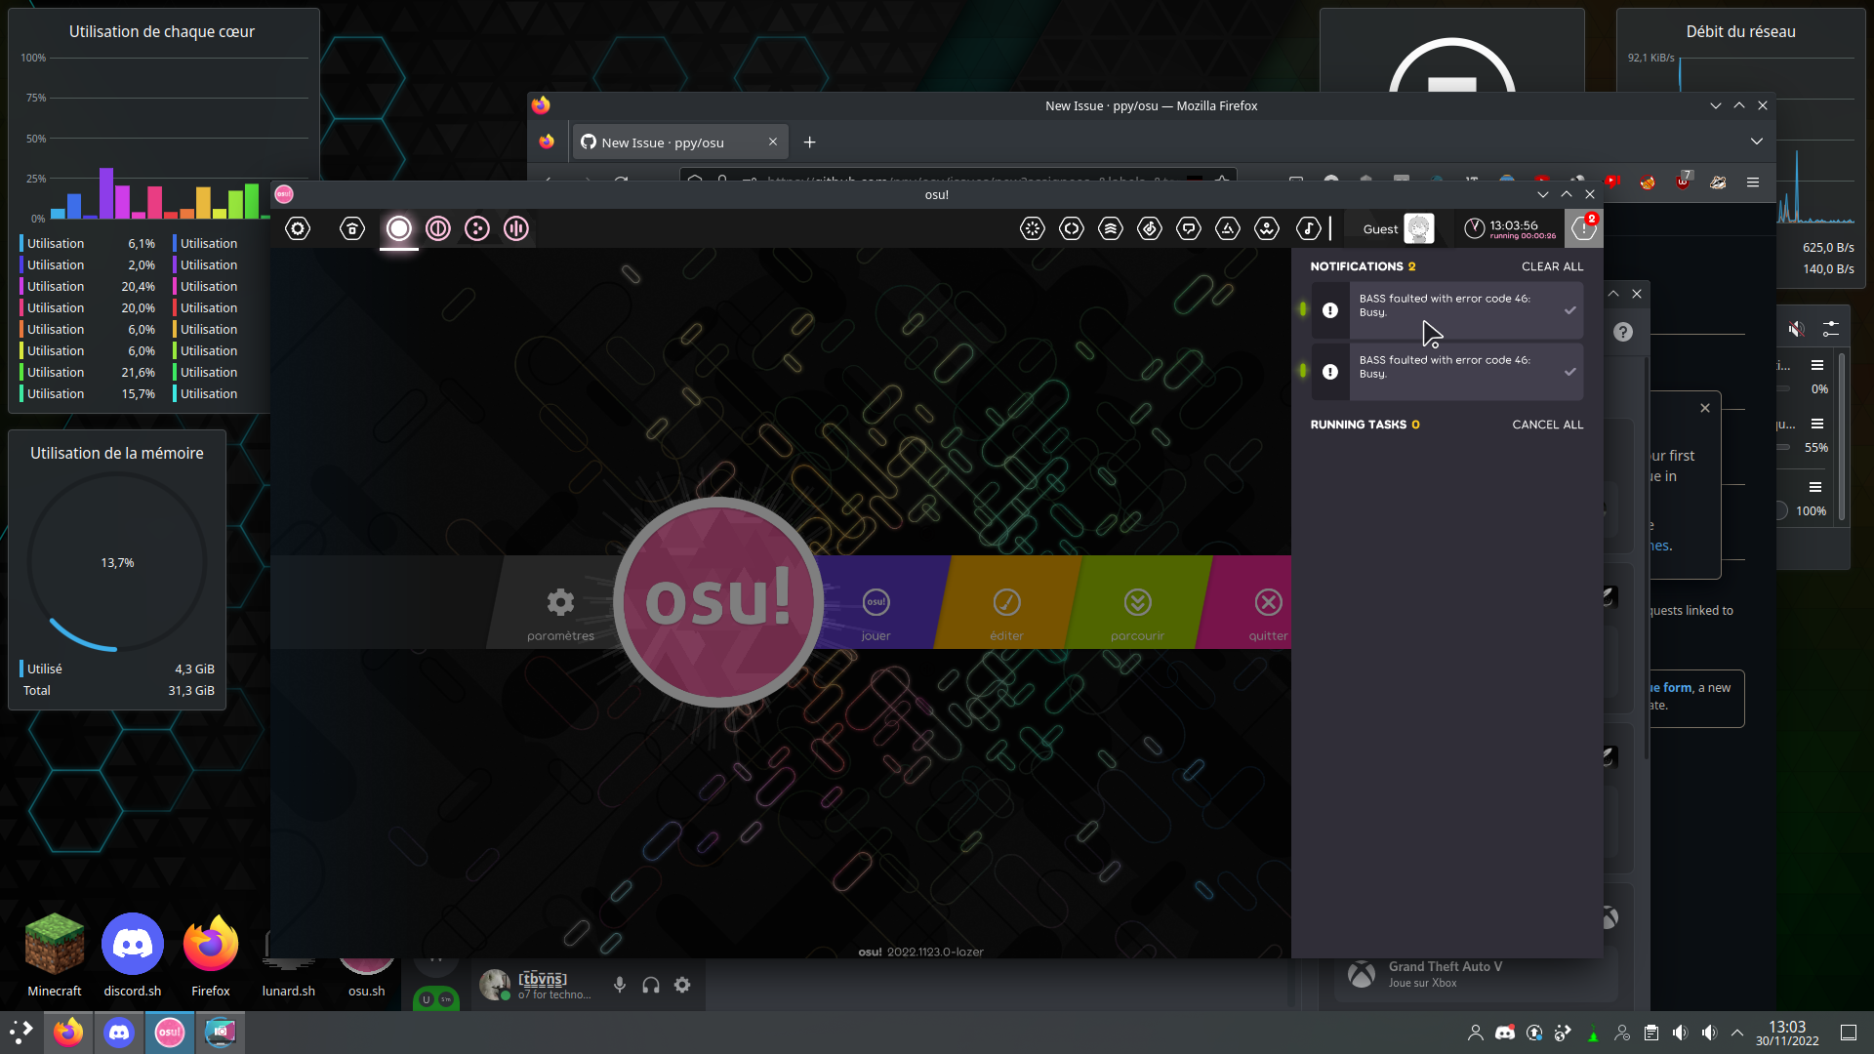Show hidden system tray icons arrow
Image resolution: width=1874 pixels, height=1054 pixels.
pos(1737,1033)
